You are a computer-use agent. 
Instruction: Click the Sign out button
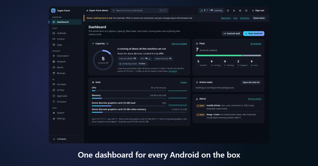point(258,11)
